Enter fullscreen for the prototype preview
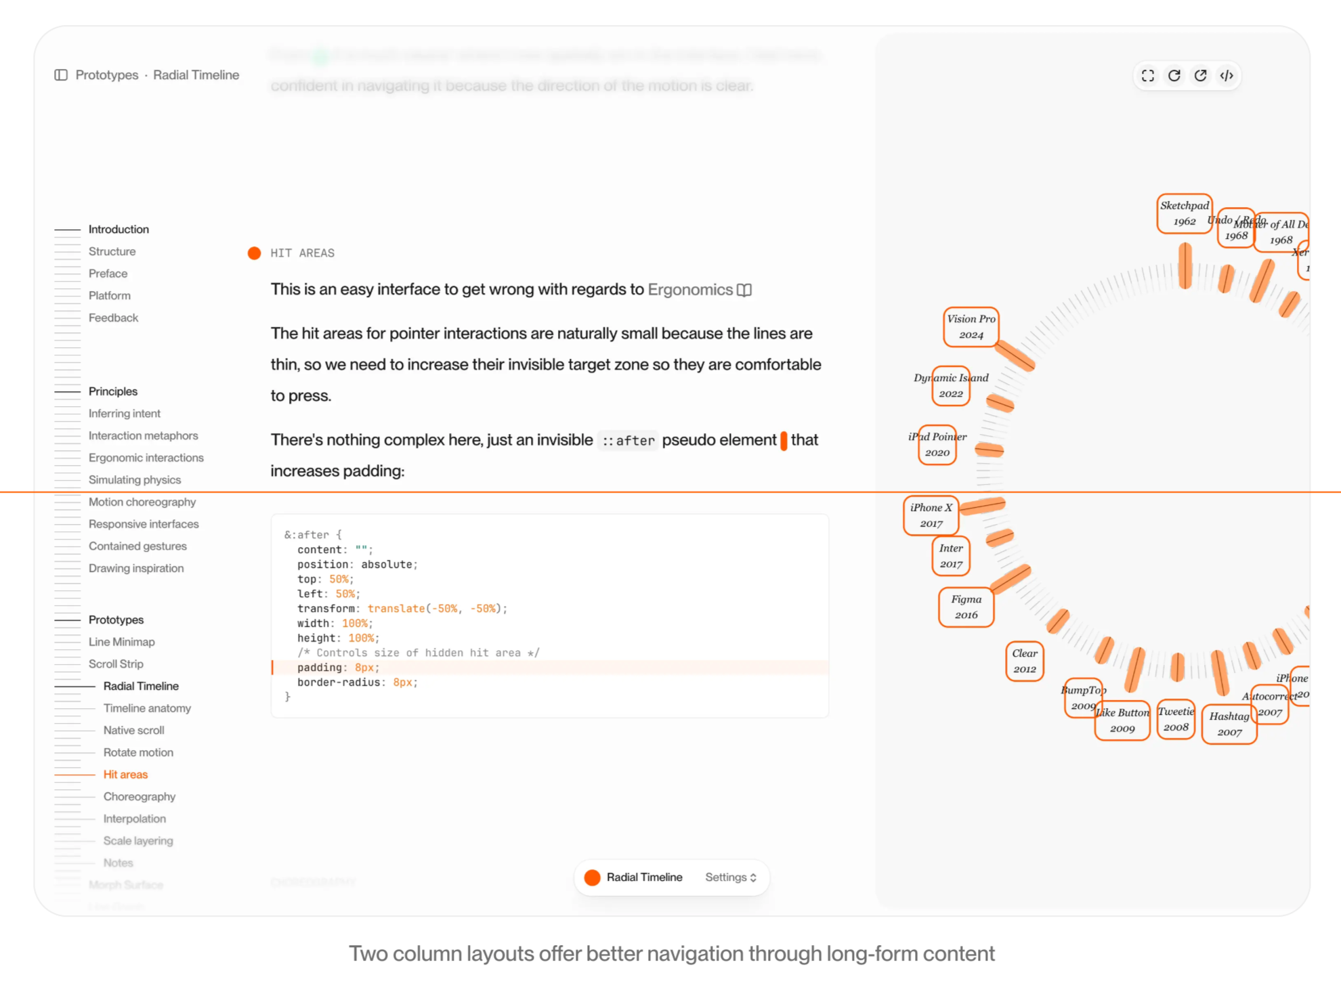The width and height of the screenshot is (1341, 1002). (x=1148, y=76)
